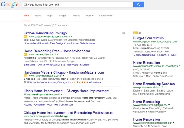Screen dimensions: 184x128
Task: Expand arrow next to houzz.com professionals URL
Action: click(70, 116)
